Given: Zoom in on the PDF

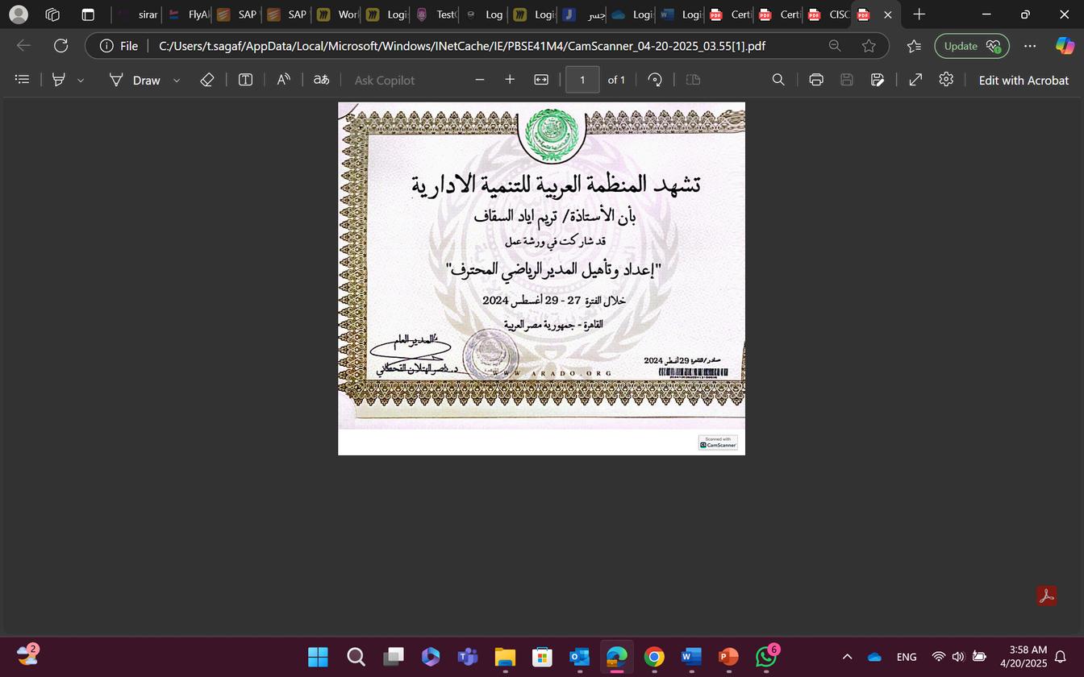Looking at the screenshot, I should click(x=510, y=80).
